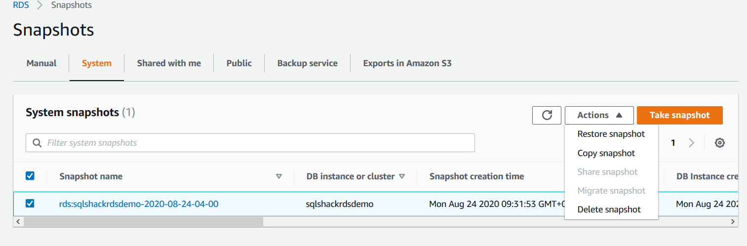Collapse the Actions dropdown menu
Image resolution: width=747 pixels, height=246 pixels.
599,115
